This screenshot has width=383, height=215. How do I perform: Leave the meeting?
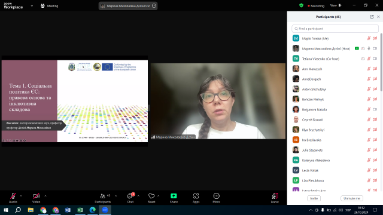(275, 198)
